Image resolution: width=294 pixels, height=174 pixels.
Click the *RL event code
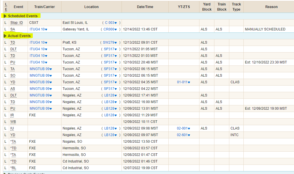tap(13, 168)
